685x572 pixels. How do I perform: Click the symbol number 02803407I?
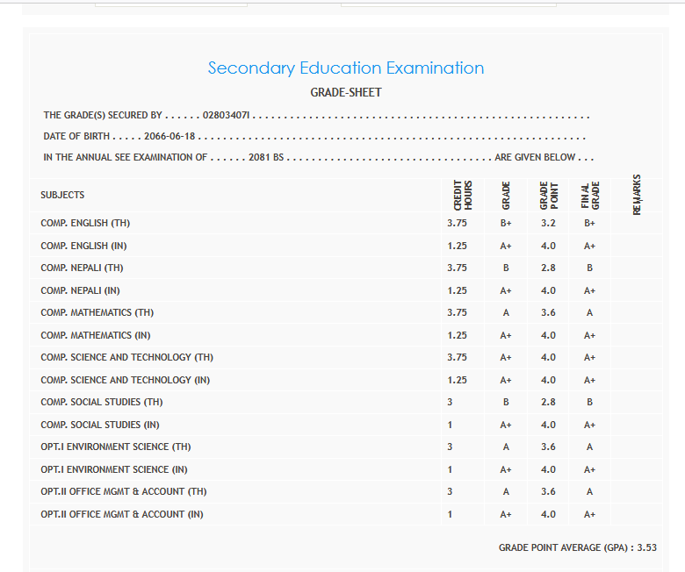(227, 115)
